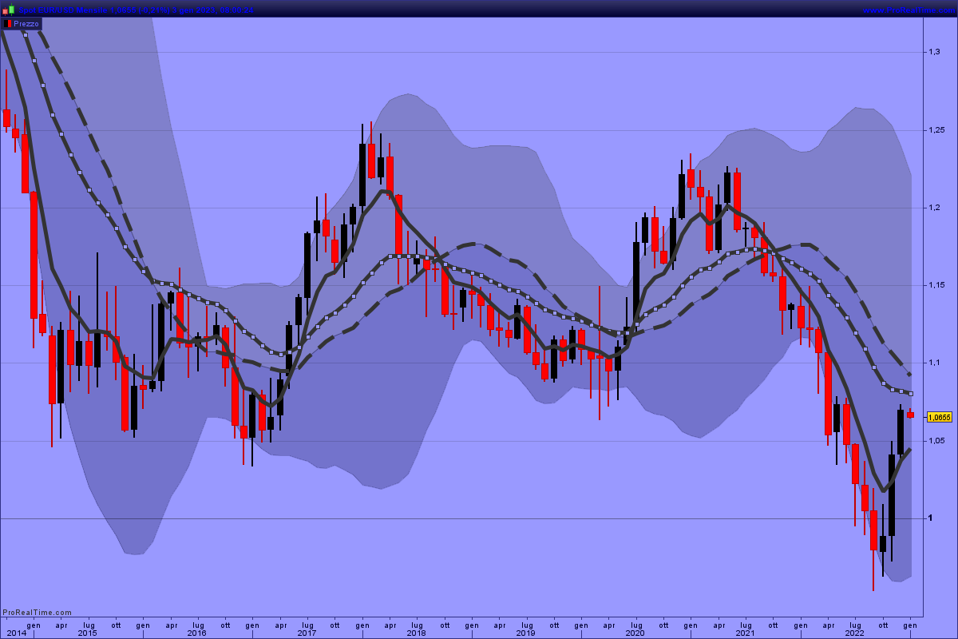Click the candlestick icon in title bar

[8, 10]
